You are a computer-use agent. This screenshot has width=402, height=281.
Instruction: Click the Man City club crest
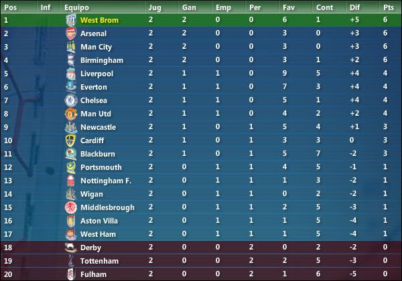pos(71,47)
